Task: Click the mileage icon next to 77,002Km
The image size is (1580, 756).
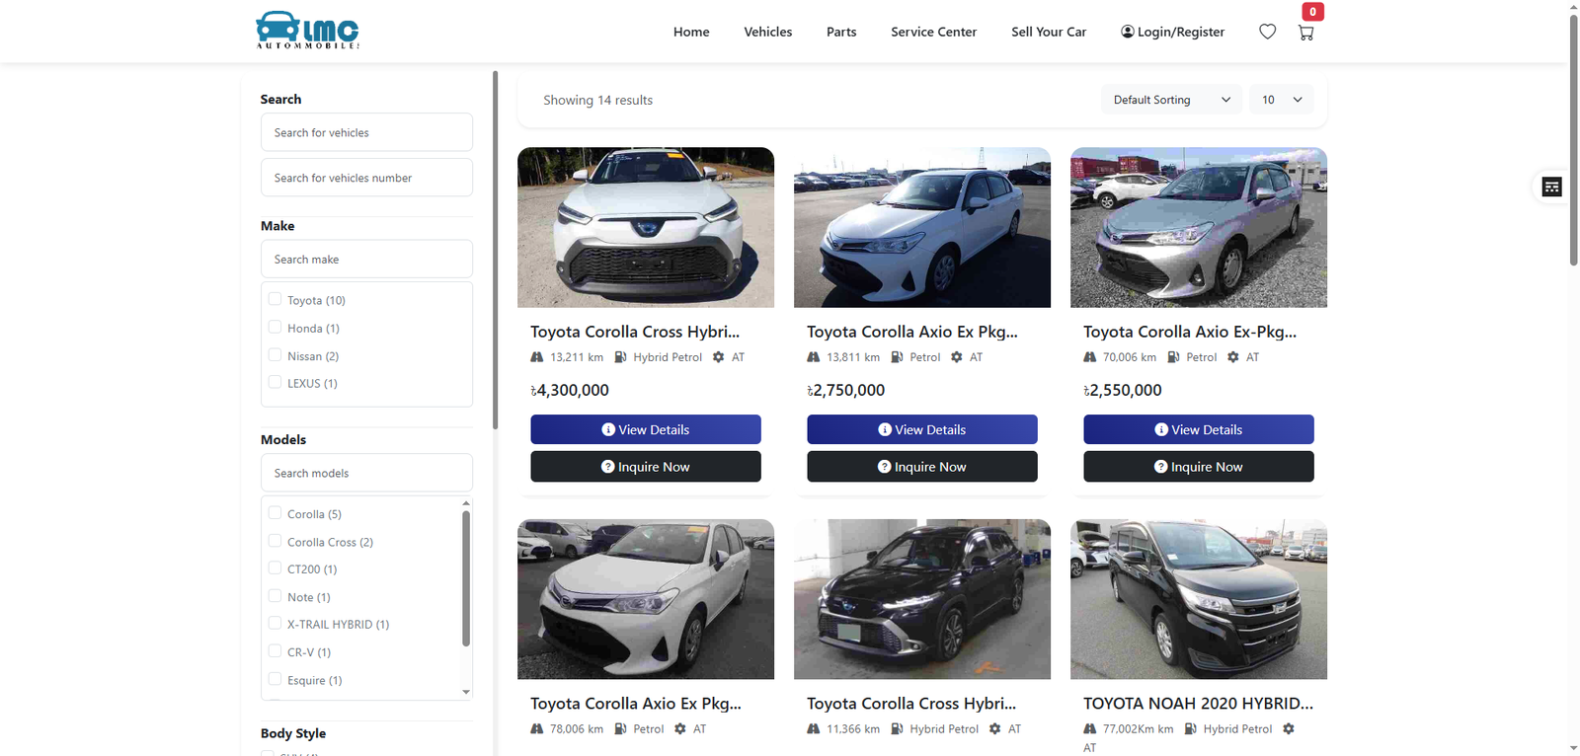Action: (x=1090, y=729)
